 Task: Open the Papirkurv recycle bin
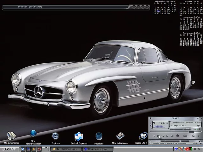coord(99,138)
